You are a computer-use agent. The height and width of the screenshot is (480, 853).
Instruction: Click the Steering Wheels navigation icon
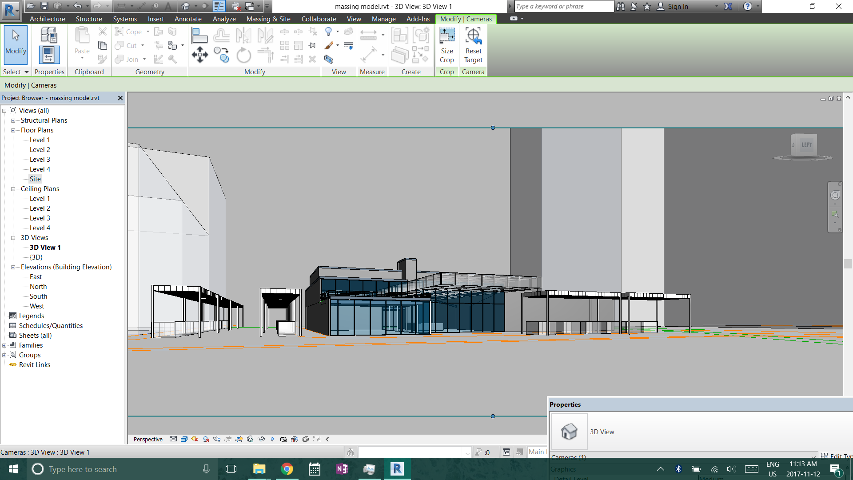835,196
